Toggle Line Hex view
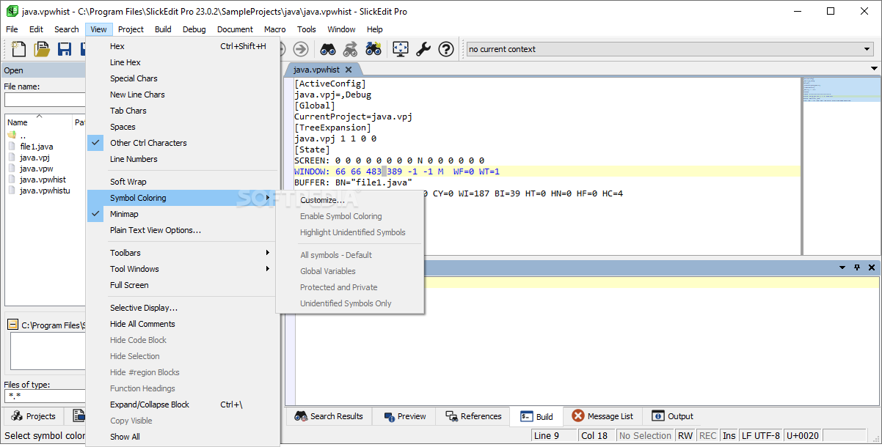Screen dimensions: 882x447 coord(183,62)
